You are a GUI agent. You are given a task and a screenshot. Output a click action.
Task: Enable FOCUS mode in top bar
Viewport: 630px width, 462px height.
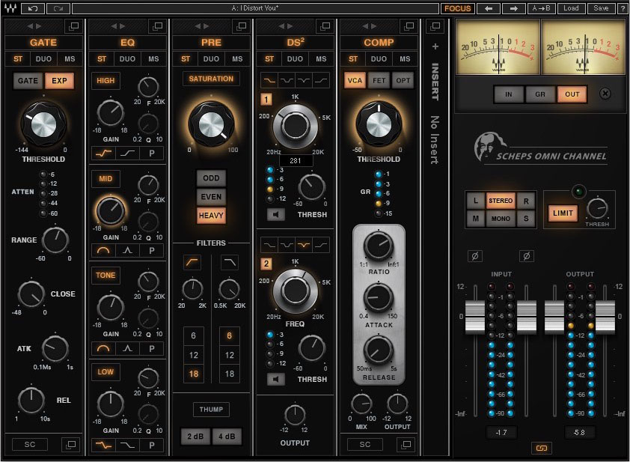pyautogui.click(x=457, y=8)
